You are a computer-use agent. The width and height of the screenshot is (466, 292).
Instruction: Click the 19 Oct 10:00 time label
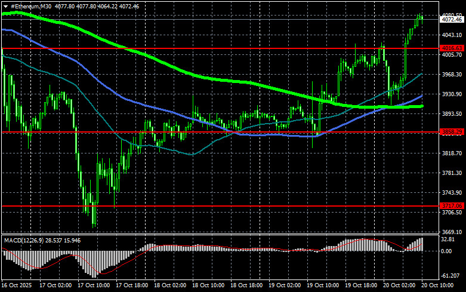coord(323,285)
